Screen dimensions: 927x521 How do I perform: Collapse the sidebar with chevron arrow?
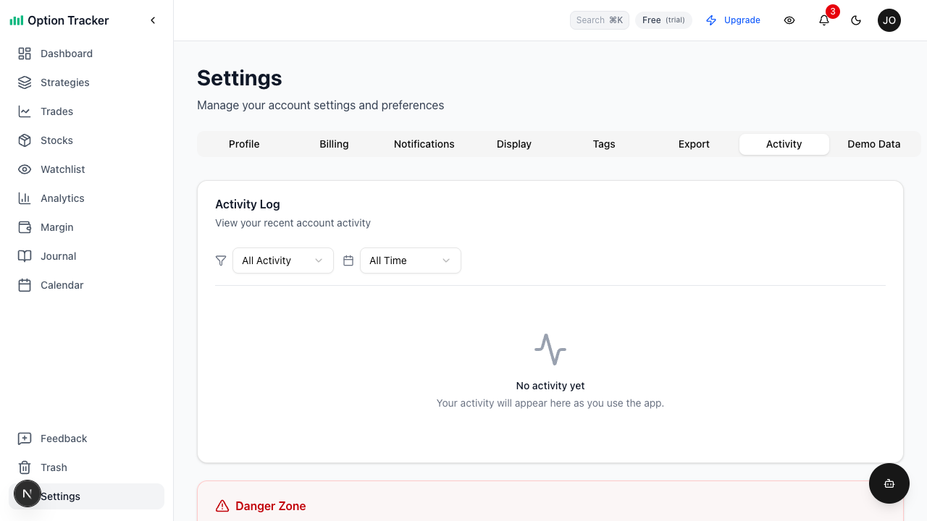click(x=153, y=20)
